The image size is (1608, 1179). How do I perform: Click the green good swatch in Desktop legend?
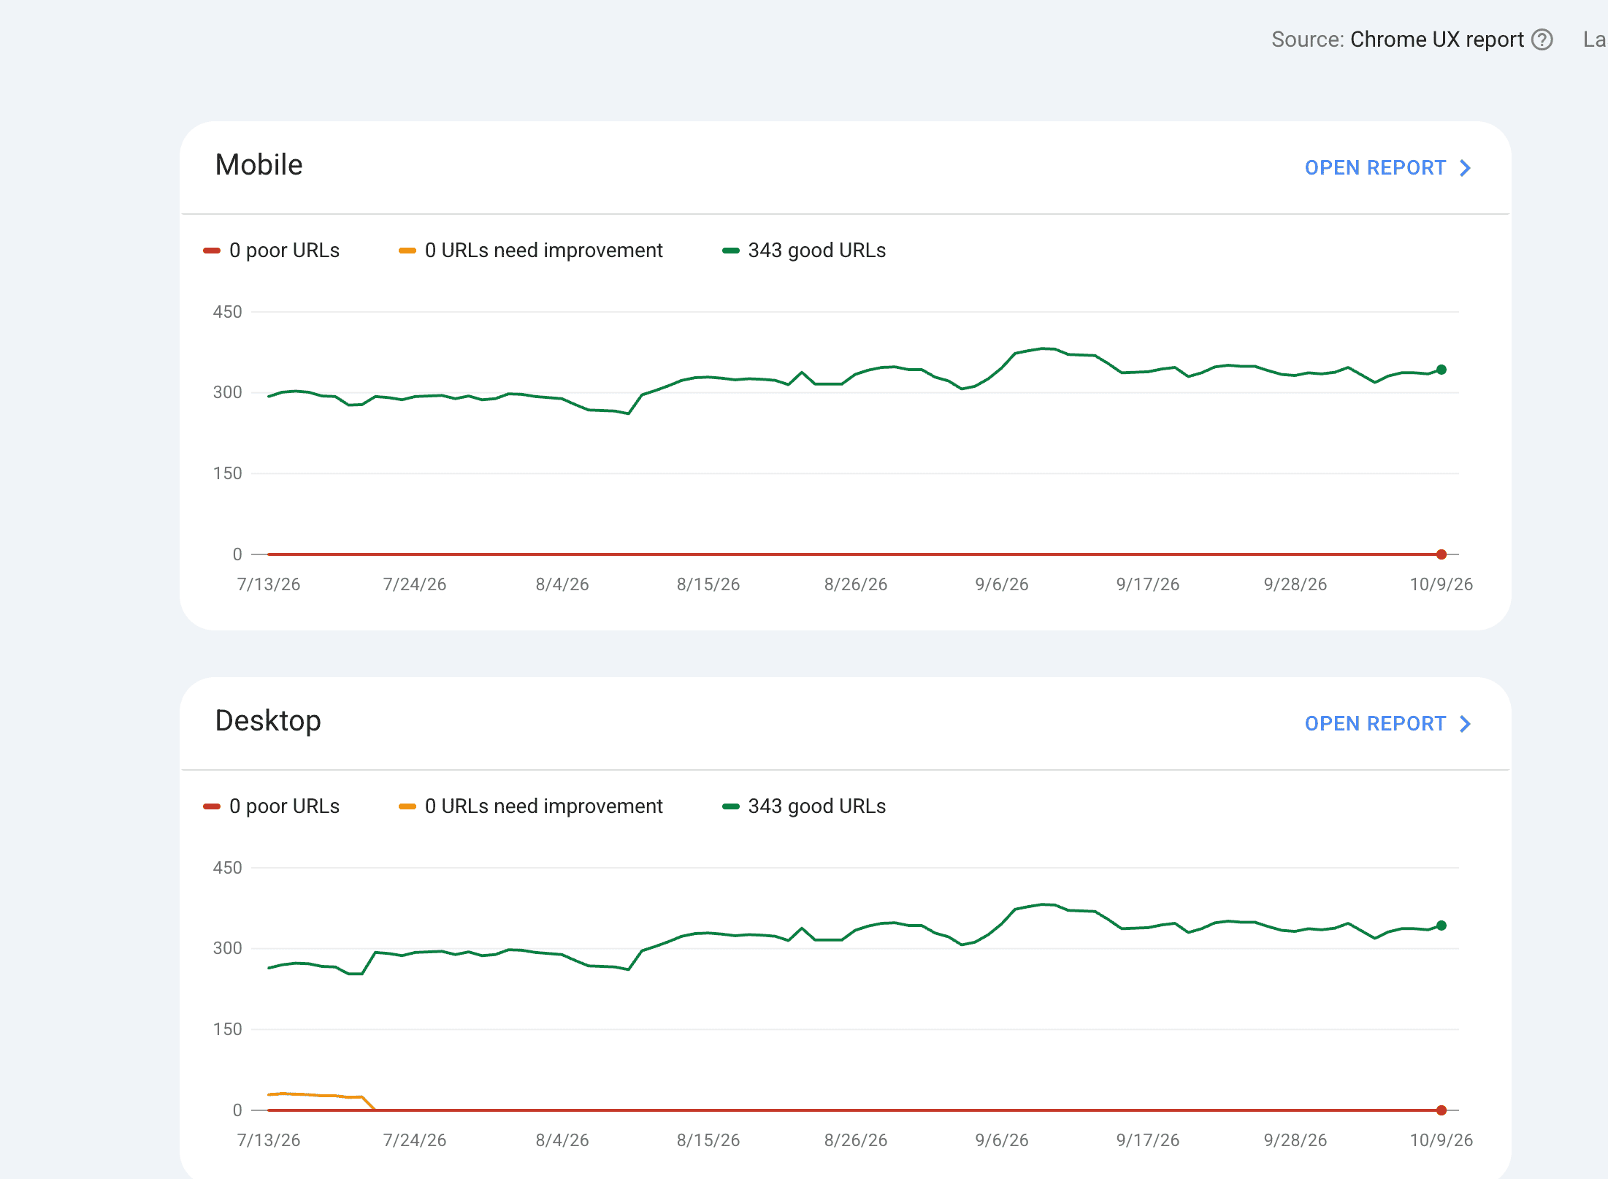click(731, 806)
